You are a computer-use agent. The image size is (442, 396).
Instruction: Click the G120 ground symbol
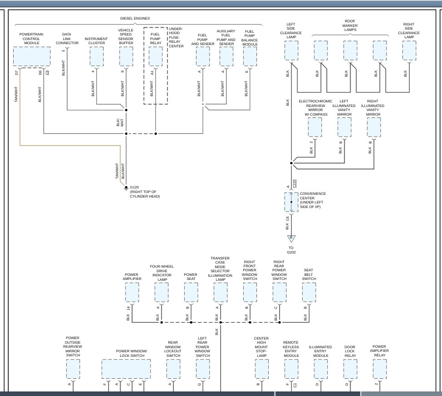[x=126, y=188]
